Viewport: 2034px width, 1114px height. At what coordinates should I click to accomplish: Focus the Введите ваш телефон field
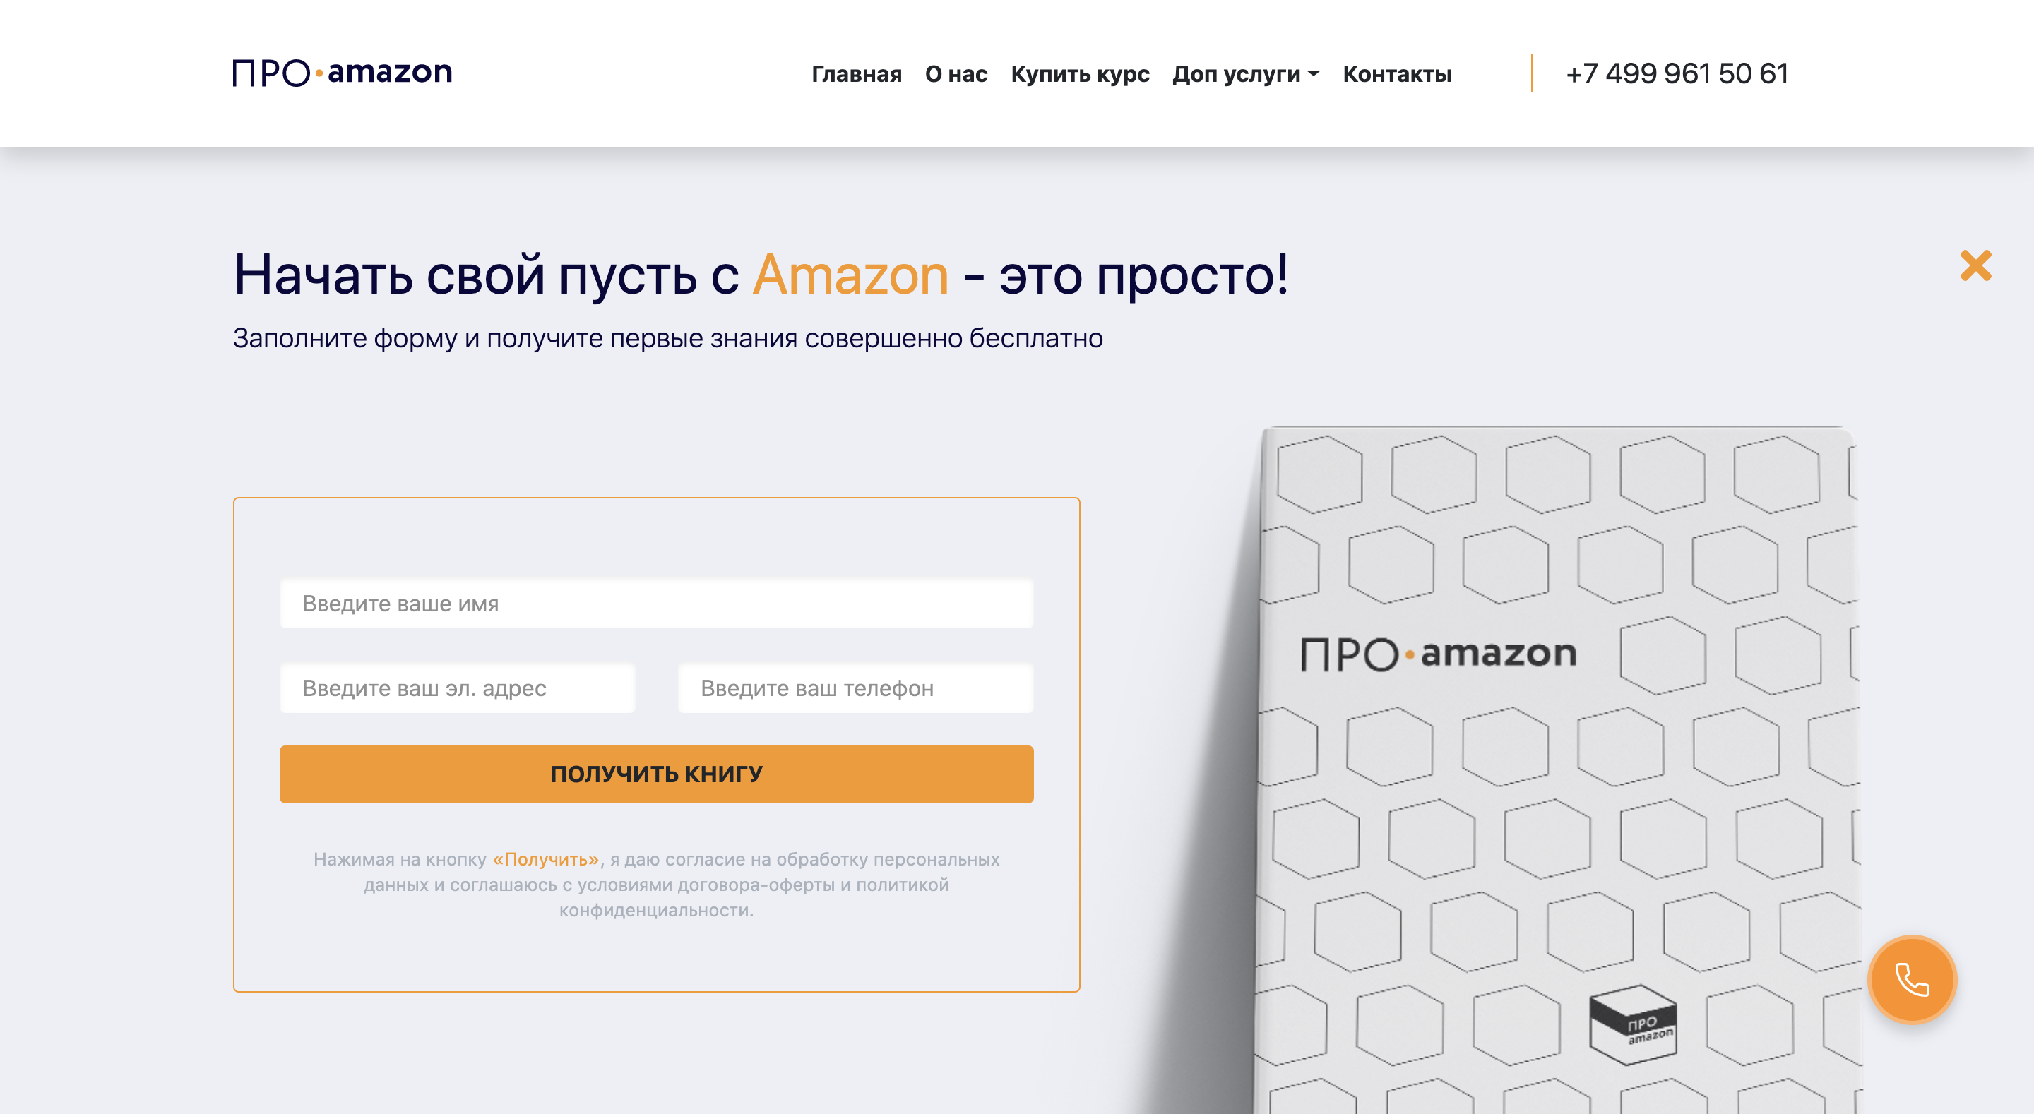point(856,688)
